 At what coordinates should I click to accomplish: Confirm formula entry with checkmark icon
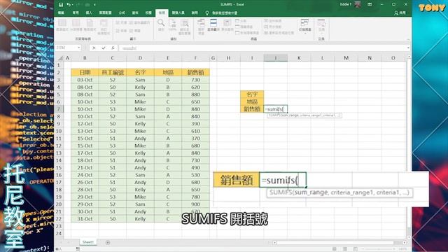[103, 48]
